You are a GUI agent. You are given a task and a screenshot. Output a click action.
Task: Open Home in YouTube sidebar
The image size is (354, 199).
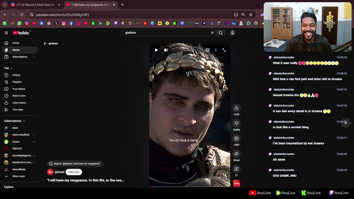click(x=20, y=43)
